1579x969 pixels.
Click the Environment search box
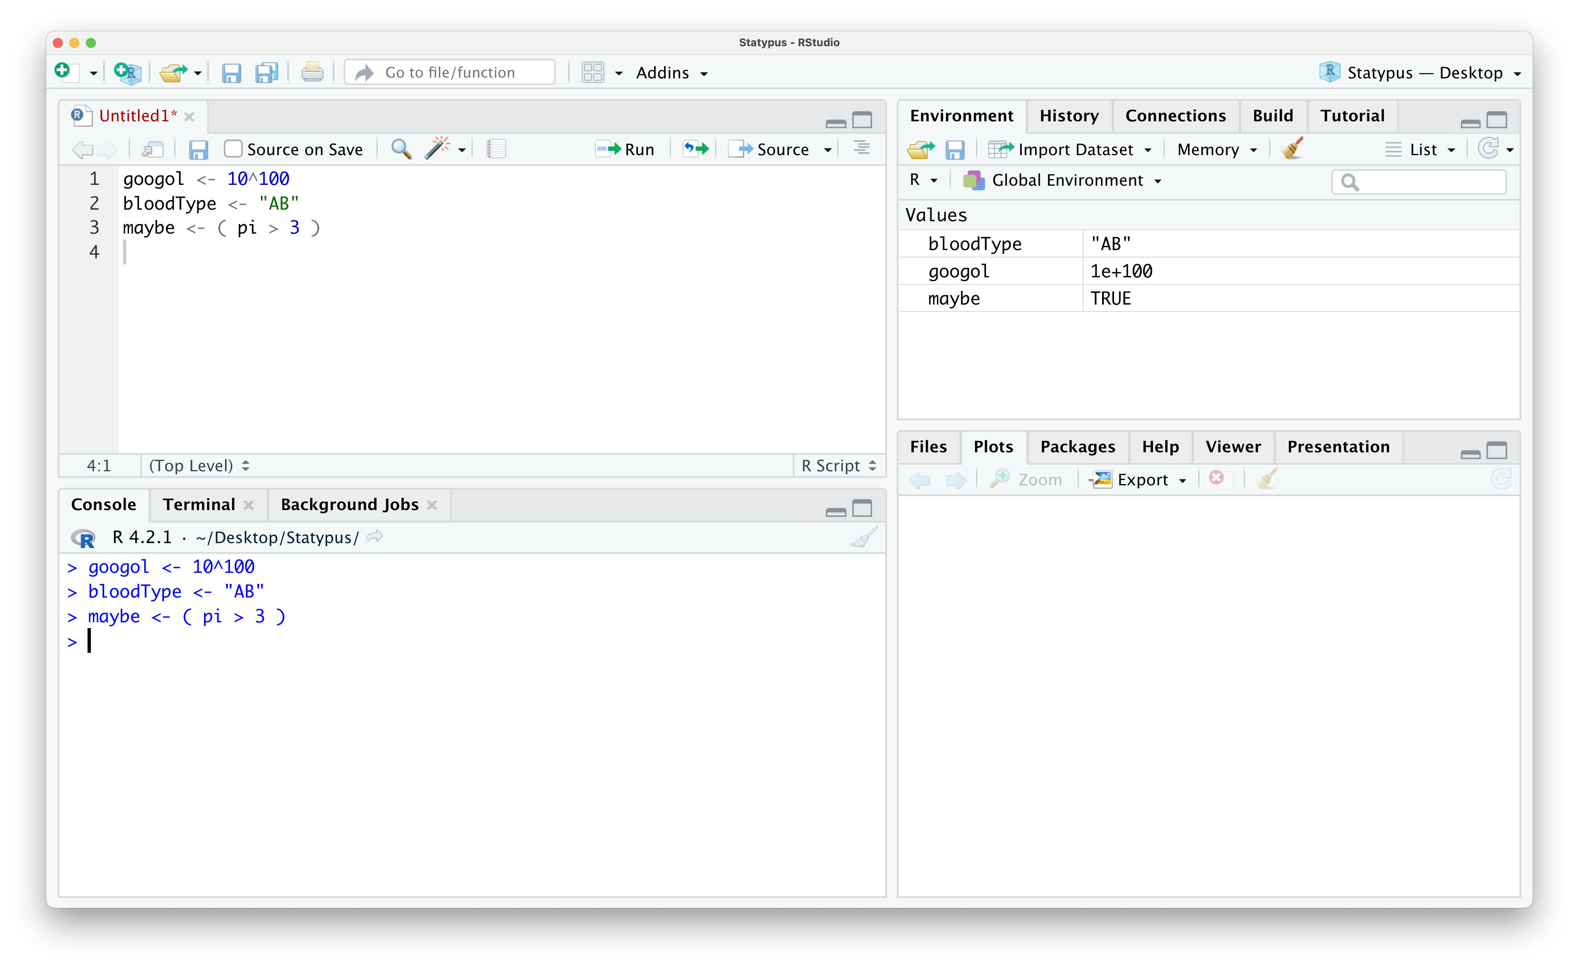pyautogui.click(x=1419, y=182)
